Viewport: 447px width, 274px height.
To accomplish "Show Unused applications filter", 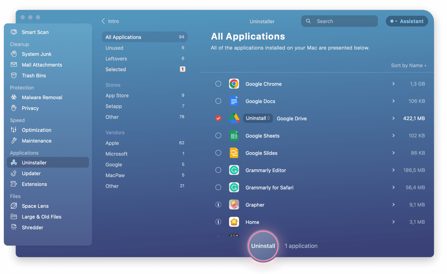I will (144, 48).
